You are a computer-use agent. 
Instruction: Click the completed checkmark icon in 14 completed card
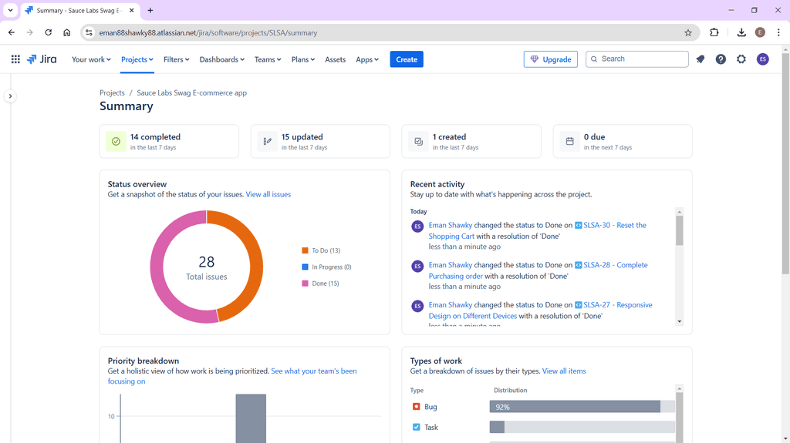click(116, 142)
